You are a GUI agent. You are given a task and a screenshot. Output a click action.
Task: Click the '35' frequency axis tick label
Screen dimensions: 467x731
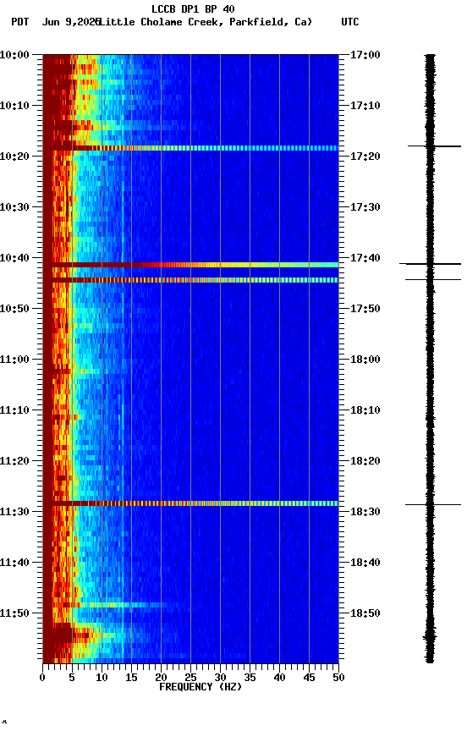(x=250, y=678)
